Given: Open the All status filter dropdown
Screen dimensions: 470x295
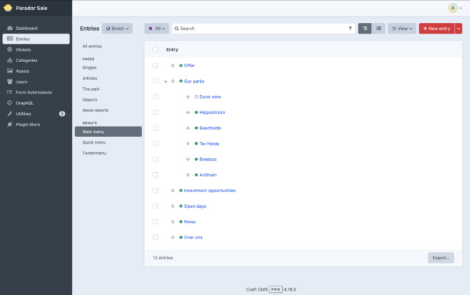Looking at the screenshot, I should click(x=156, y=29).
